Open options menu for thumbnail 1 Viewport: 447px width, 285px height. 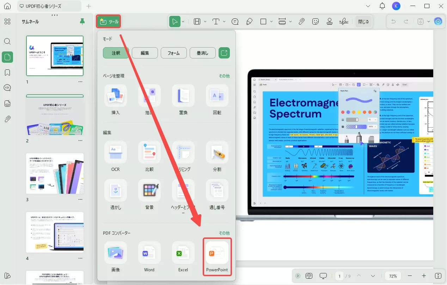click(x=80, y=82)
